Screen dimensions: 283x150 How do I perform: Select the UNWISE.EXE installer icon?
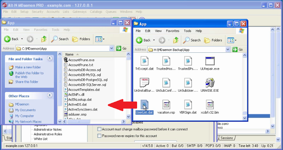point(210,83)
